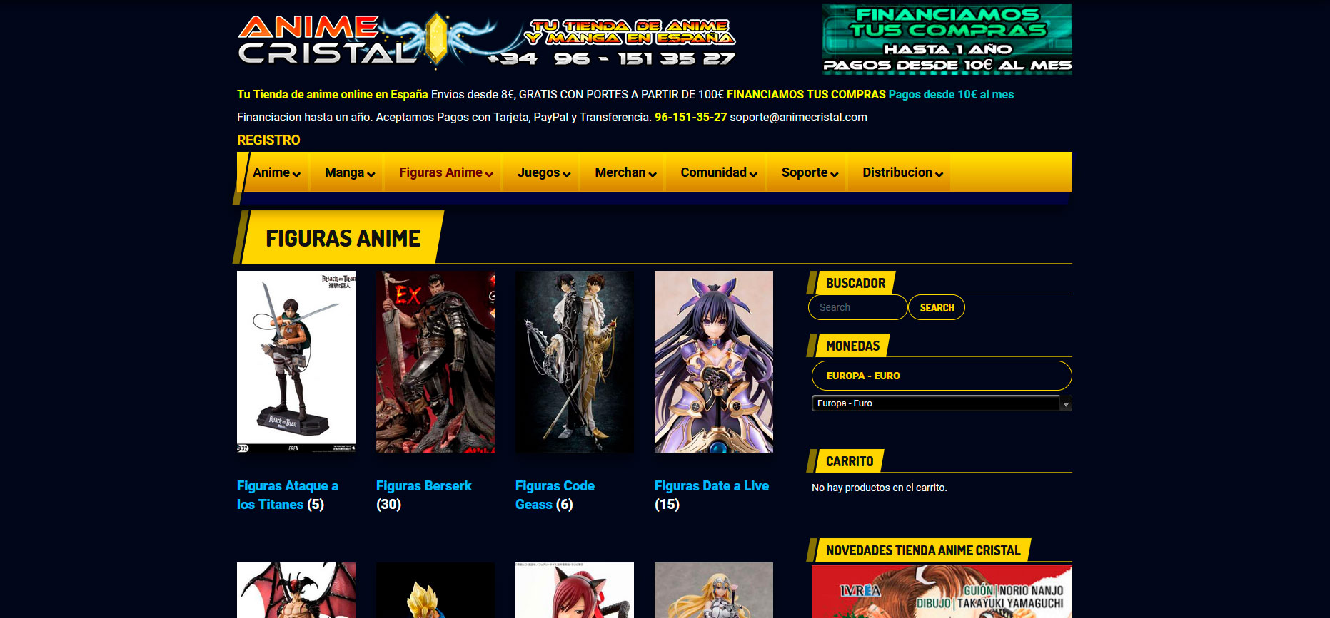Click the Anime Cristal logo
The height and width of the screenshot is (618, 1330).
487,41
